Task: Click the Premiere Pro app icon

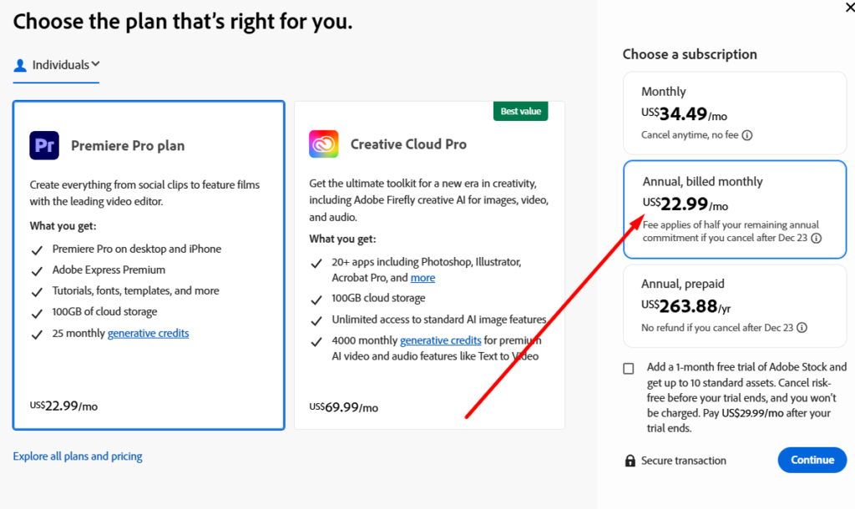Action: point(44,145)
